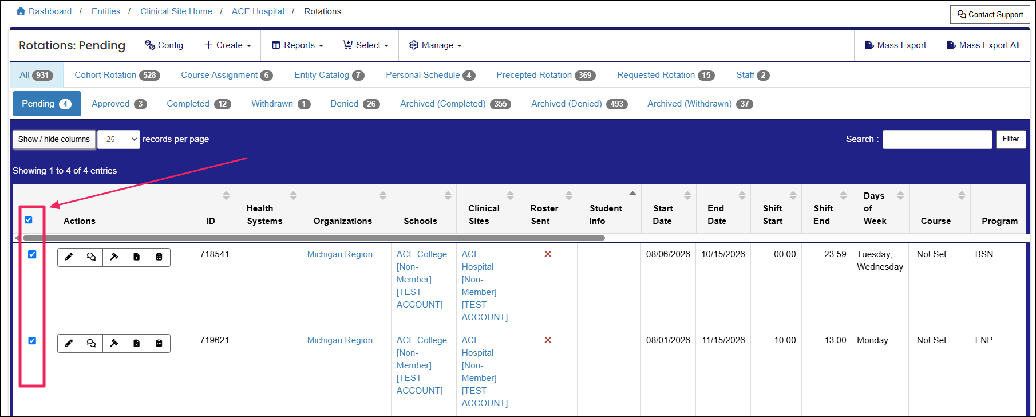The width and height of the screenshot is (1036, 417).
Task: Click the Mass Export All button
Action: (983, 45)
